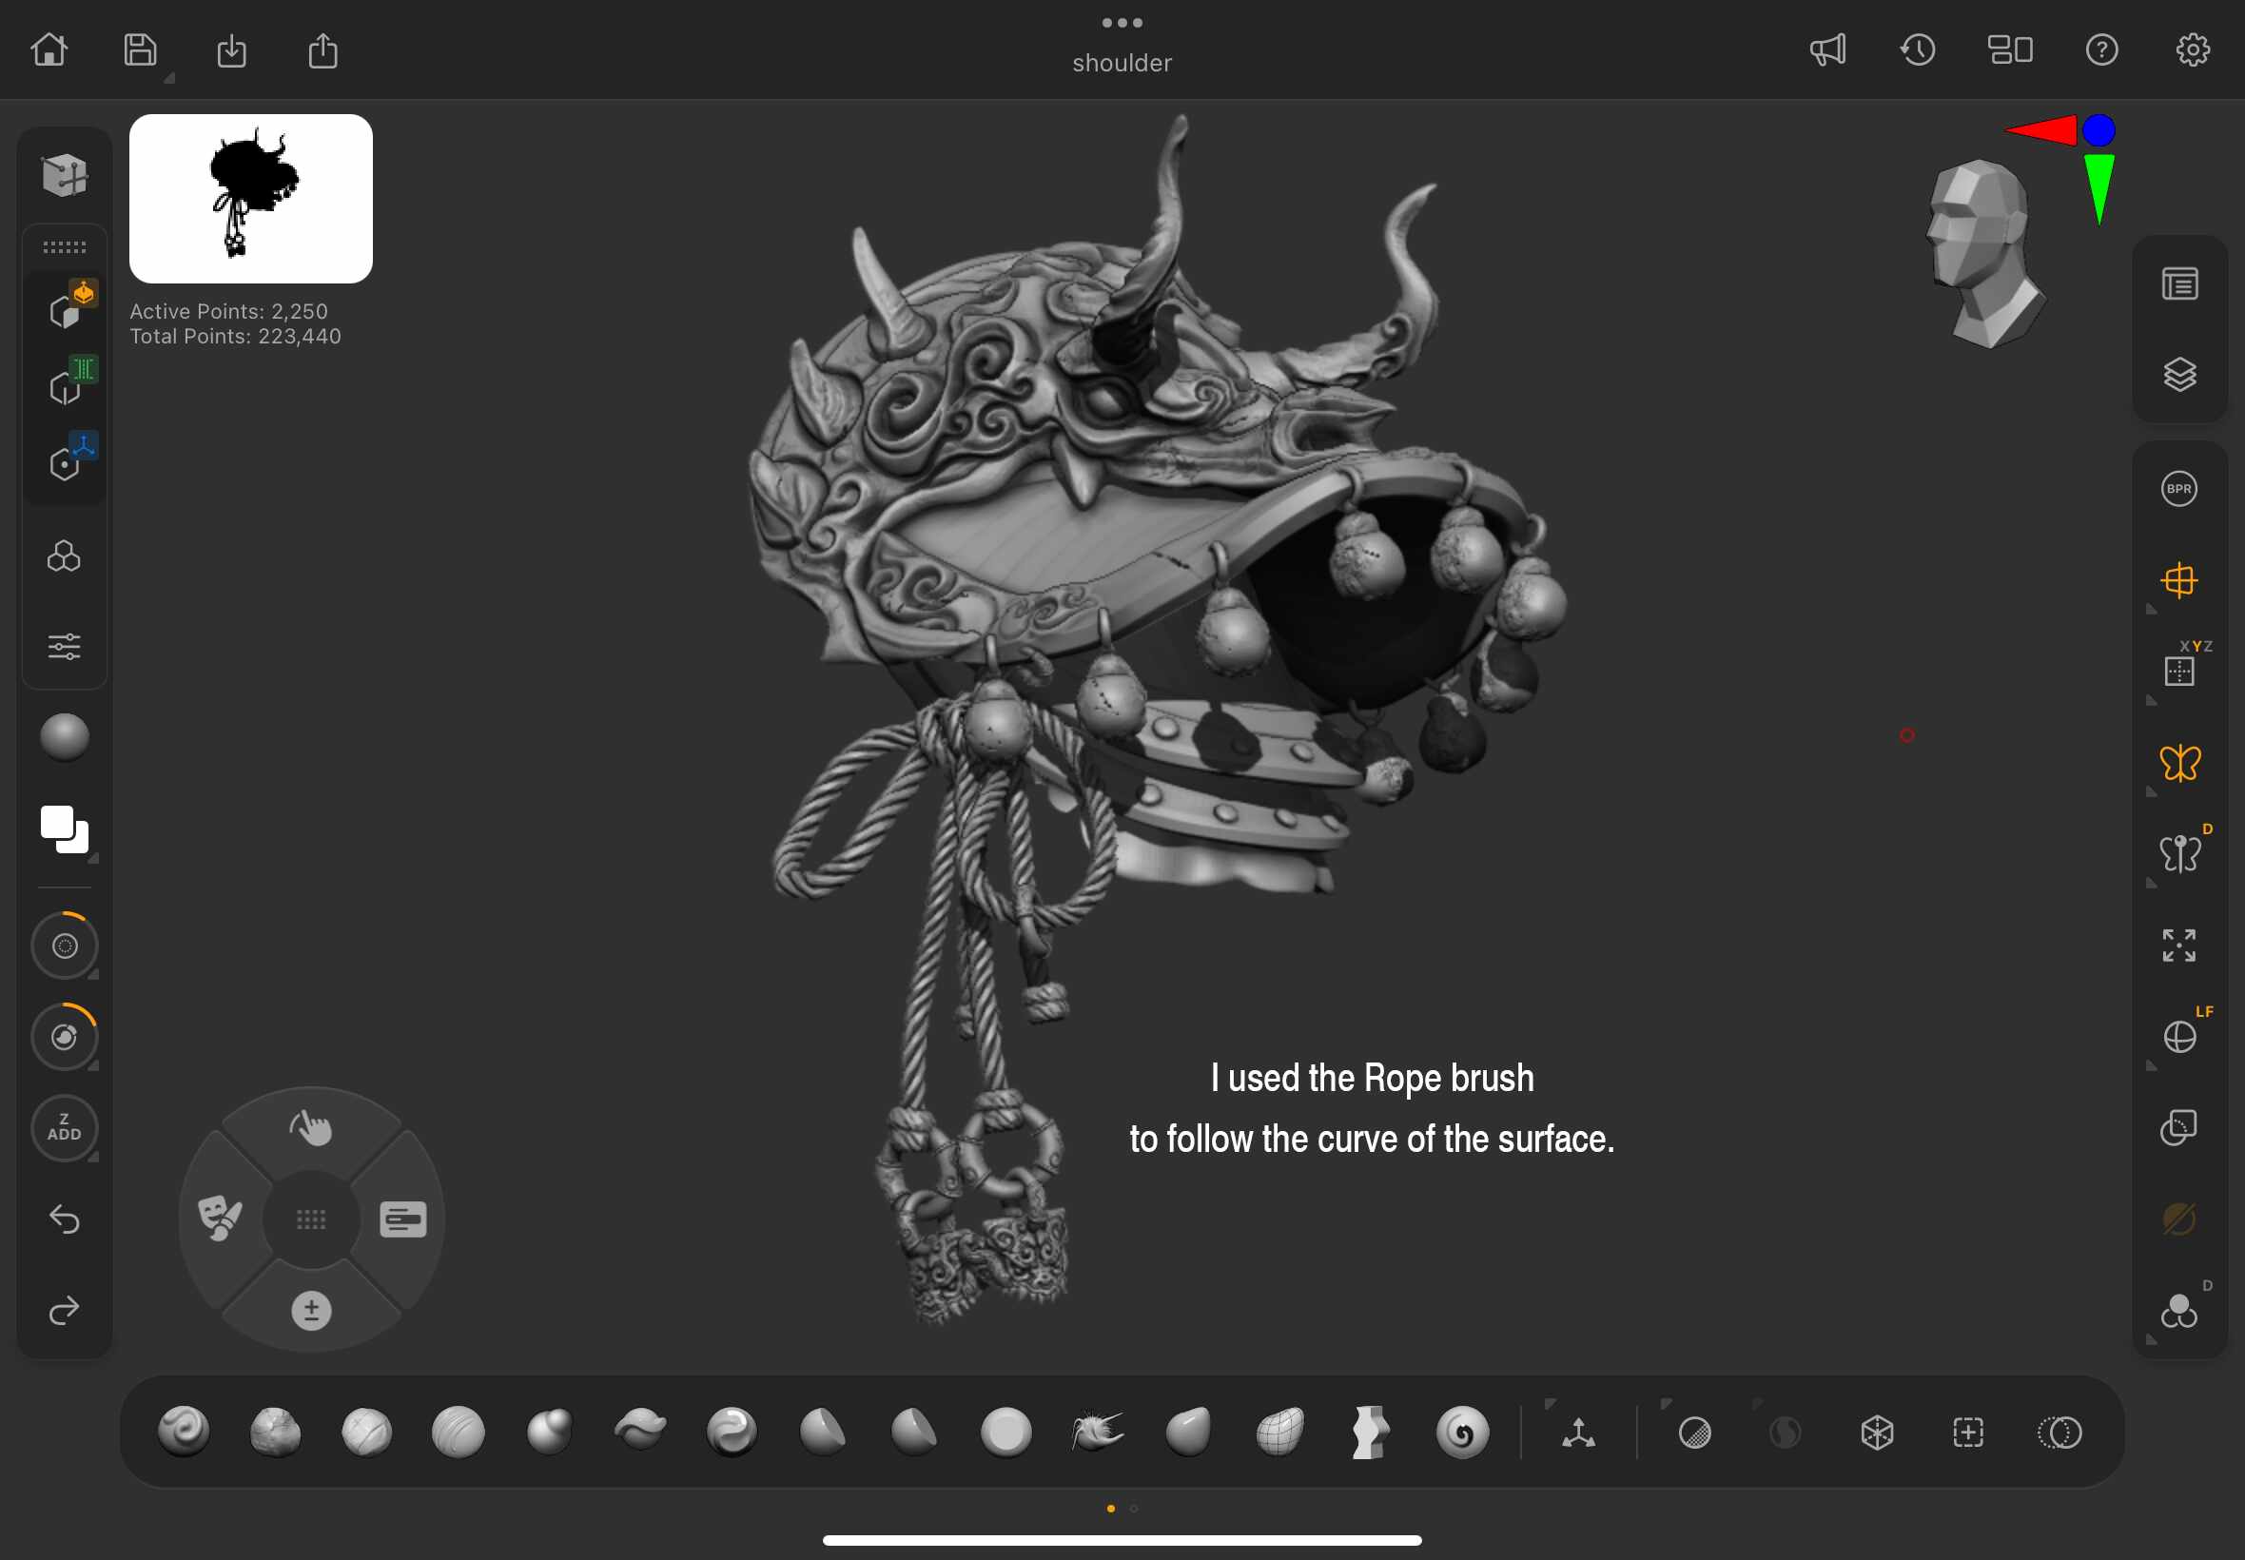
Task: Toggle symmetry butterfly icon
Action: click(x=2178, y=764)
